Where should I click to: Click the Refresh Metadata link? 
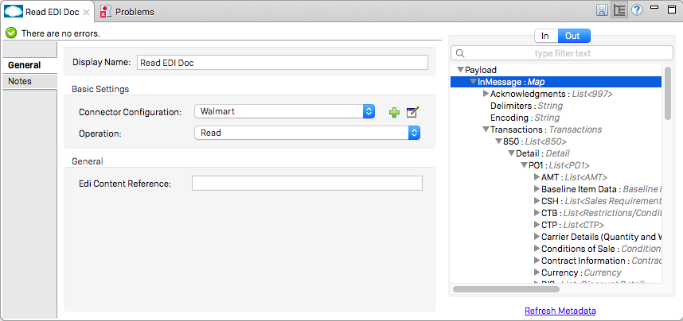coord(560,311)
